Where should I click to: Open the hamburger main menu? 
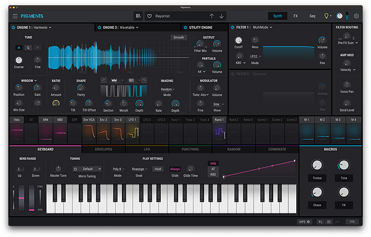pos(15,16)
